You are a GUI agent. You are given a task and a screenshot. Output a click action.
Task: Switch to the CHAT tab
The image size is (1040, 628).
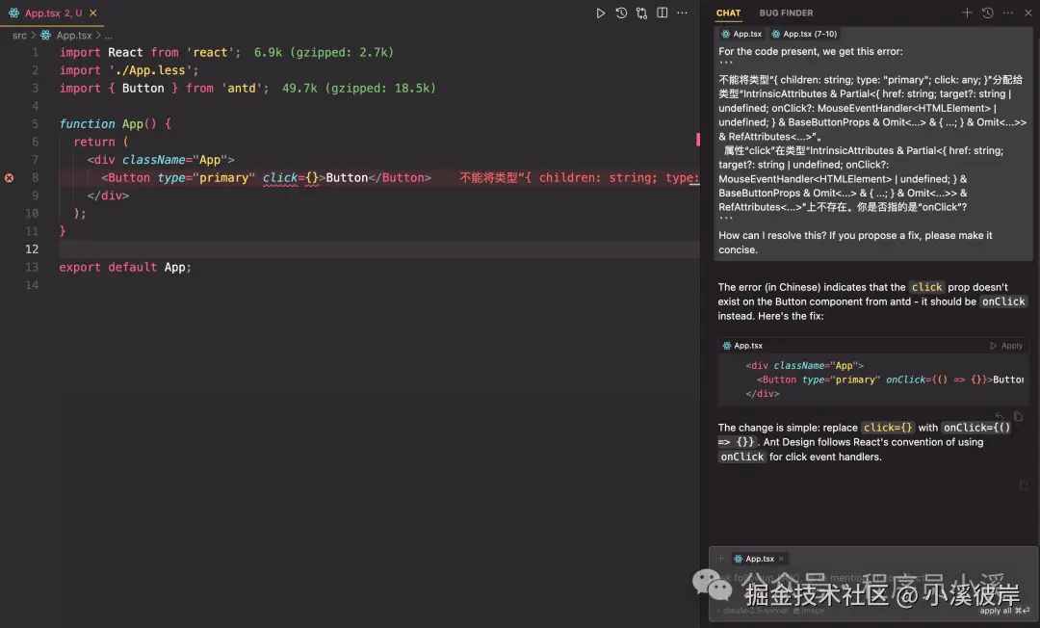[x=728, y=13]
